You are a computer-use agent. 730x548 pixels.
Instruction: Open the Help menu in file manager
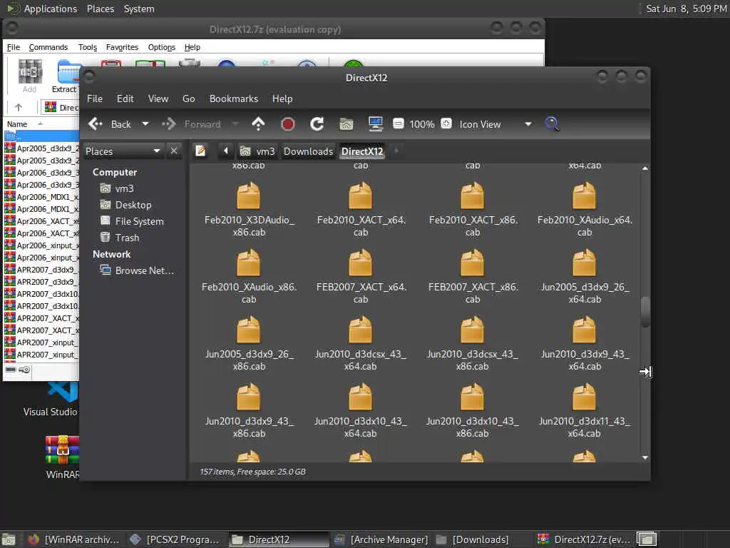click(282, 98)
